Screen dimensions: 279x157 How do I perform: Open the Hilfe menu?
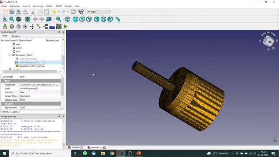pyautogui.click(x=77, y=6)
